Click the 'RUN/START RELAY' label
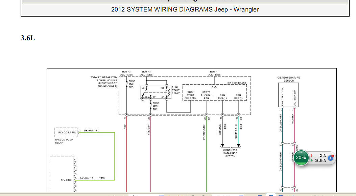Image resolution: width=356 pixels, height=196 pixels. click(x=175, y=90)
